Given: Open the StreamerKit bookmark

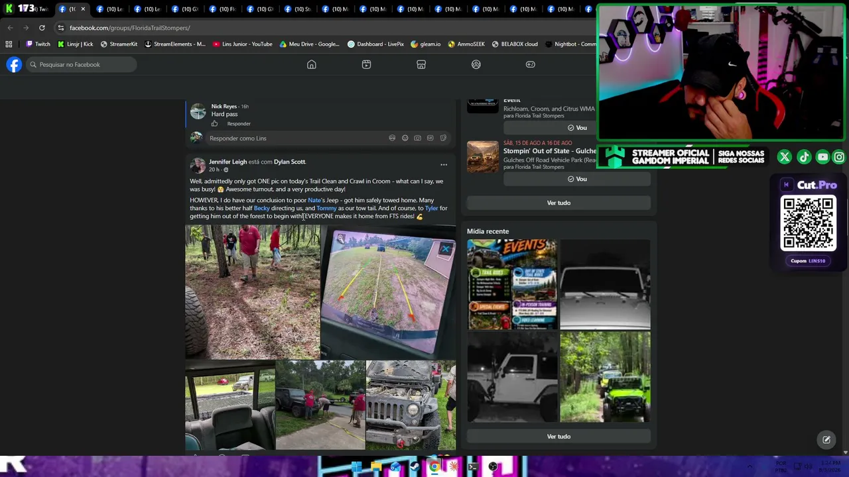Looking at the screenshot, I should click(119, 44).
